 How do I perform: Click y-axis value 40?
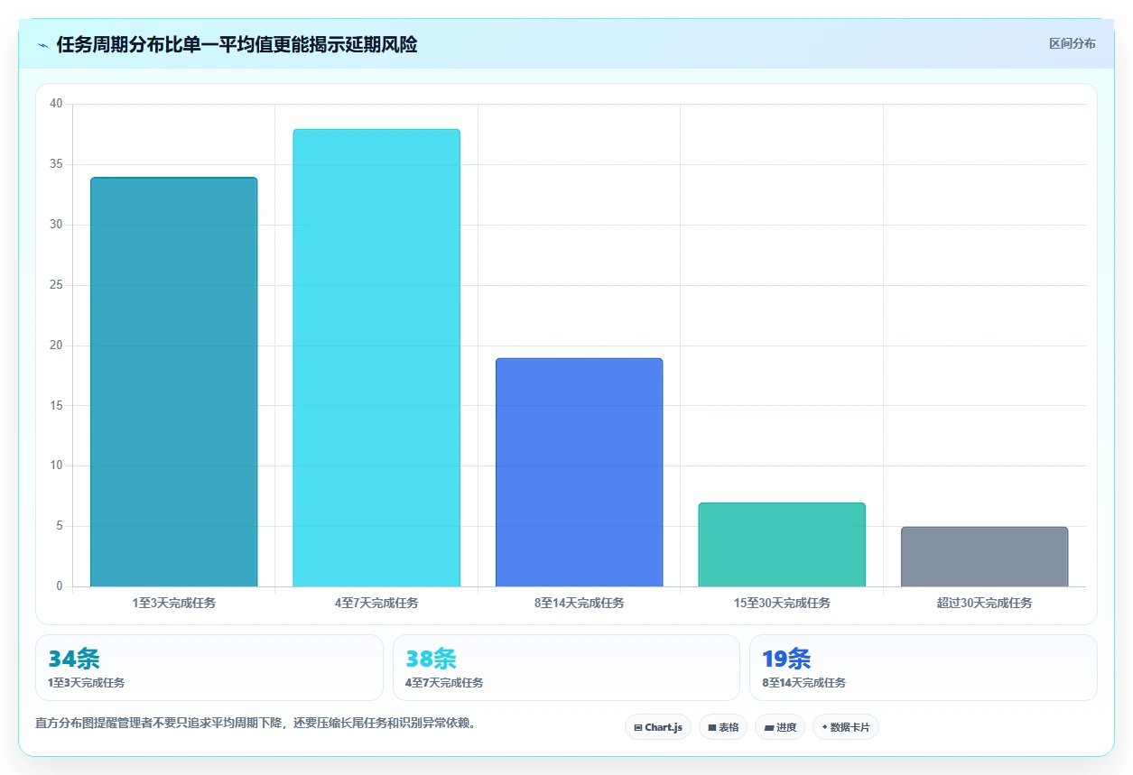[x=57, y=104]
